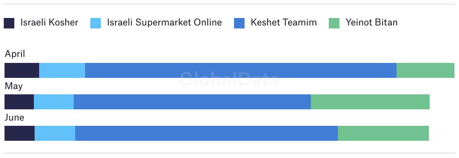Toggle the Keshet Teamim legend label
Viewport: 459px width, 158px height.
[284, 22]
